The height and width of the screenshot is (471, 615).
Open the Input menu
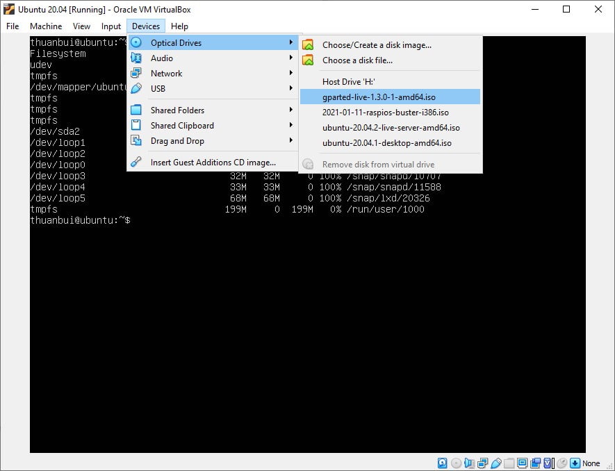(111, 26)
